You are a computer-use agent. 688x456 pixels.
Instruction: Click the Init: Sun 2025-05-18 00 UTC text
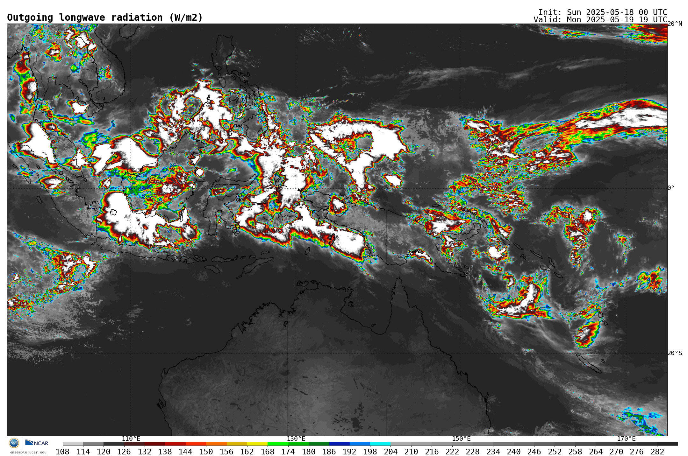(x=603, y=12)
